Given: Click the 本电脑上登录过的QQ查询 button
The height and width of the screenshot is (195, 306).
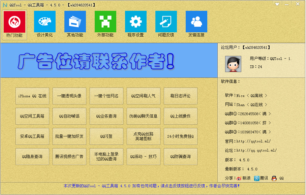Looking at the screenshot, I should tap(106, 157).
